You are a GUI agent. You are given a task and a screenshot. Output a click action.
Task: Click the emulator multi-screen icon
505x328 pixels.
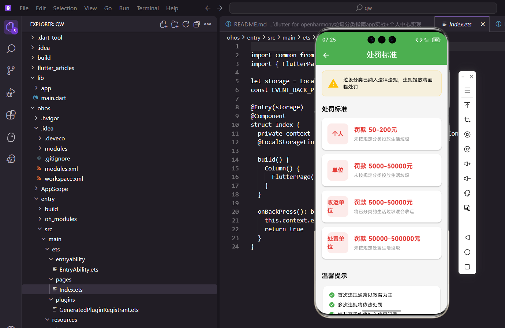(467, 208)
